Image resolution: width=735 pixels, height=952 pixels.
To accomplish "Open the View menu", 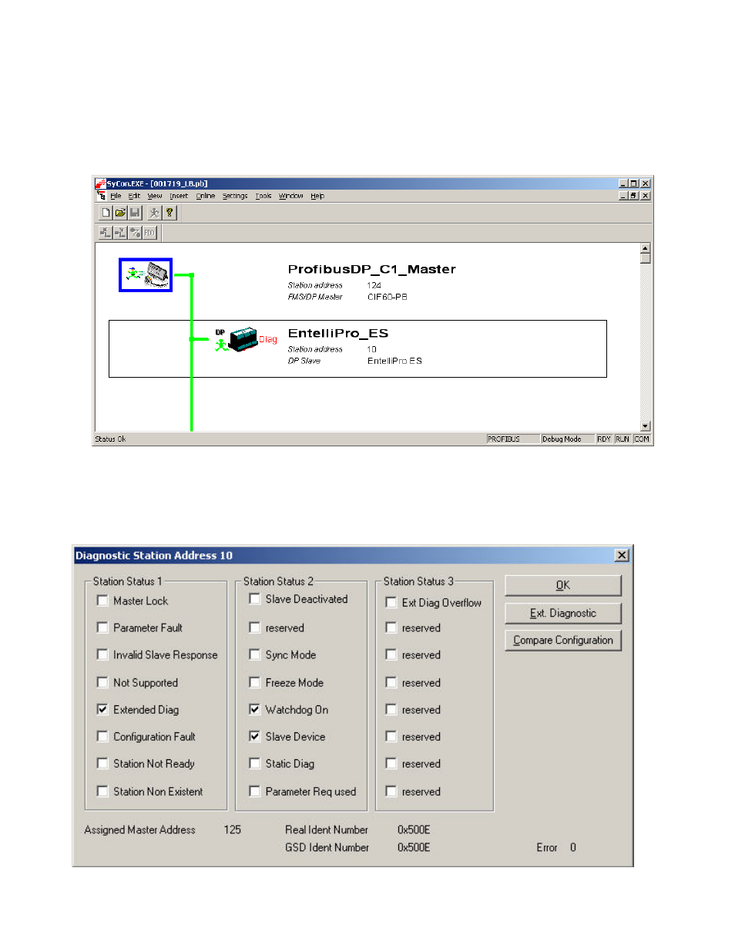I will [155, 196].
